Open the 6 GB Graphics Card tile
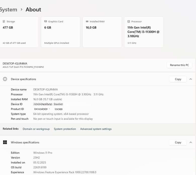The width and height of the screenshot is (196, 175). point(61,32)
